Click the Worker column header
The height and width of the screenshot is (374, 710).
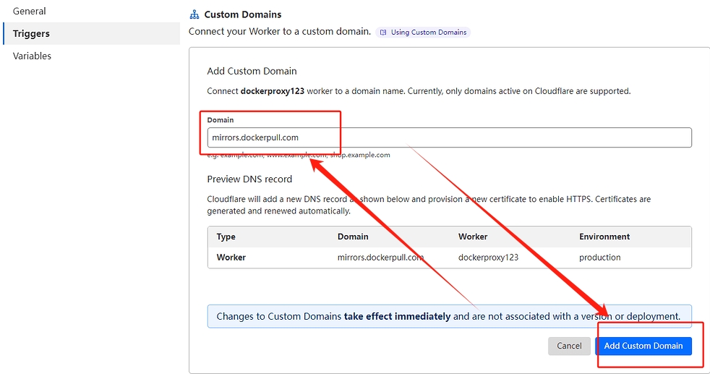click(x=473, y=237)
